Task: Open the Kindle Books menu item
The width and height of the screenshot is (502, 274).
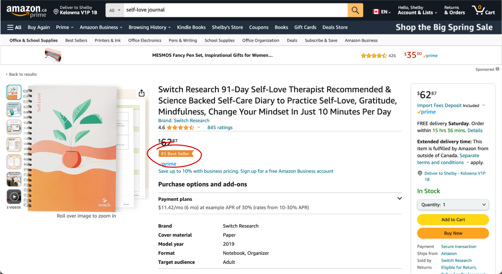Action: [191, 27]
